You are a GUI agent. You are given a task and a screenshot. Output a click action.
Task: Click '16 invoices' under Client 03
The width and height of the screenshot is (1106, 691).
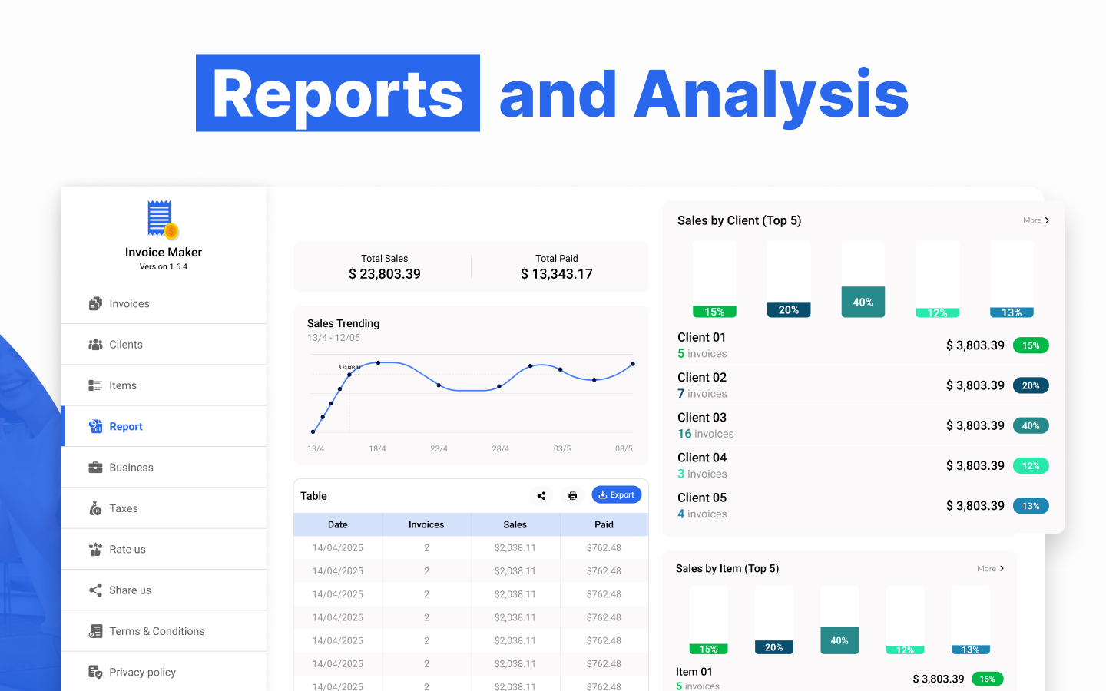(706, 434)
